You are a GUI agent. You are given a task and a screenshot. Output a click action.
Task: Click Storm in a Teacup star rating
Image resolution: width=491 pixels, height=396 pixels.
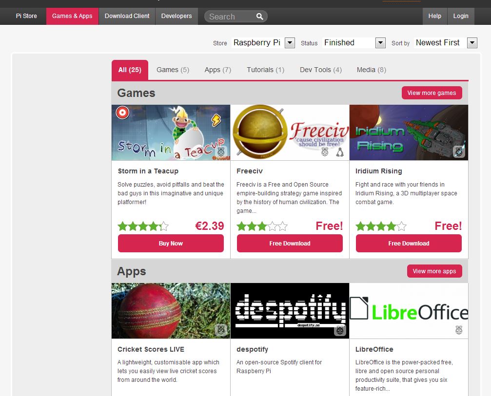tap(143, 226)
